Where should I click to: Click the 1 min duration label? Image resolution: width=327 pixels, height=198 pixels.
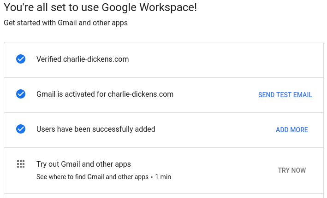pyautogui.click(x=163, y=177)
